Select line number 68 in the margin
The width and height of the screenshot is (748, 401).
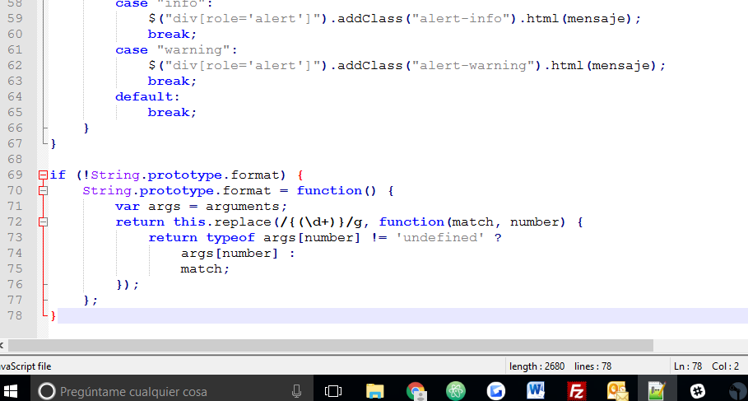[15, 159]
